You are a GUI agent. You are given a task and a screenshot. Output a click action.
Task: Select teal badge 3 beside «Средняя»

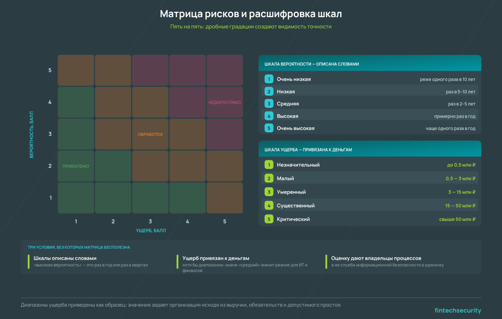click(269, 104)
